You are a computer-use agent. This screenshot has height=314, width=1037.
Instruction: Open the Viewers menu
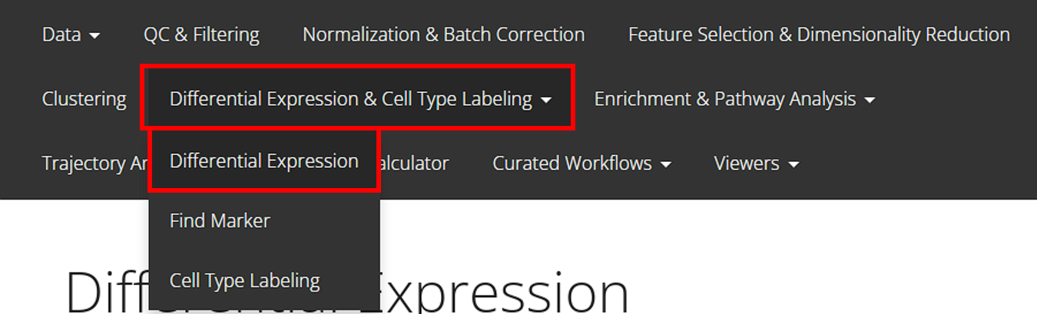click(746, 164)
